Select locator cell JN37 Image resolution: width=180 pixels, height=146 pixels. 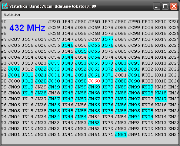pyautogui.click(x=54, y=99)
